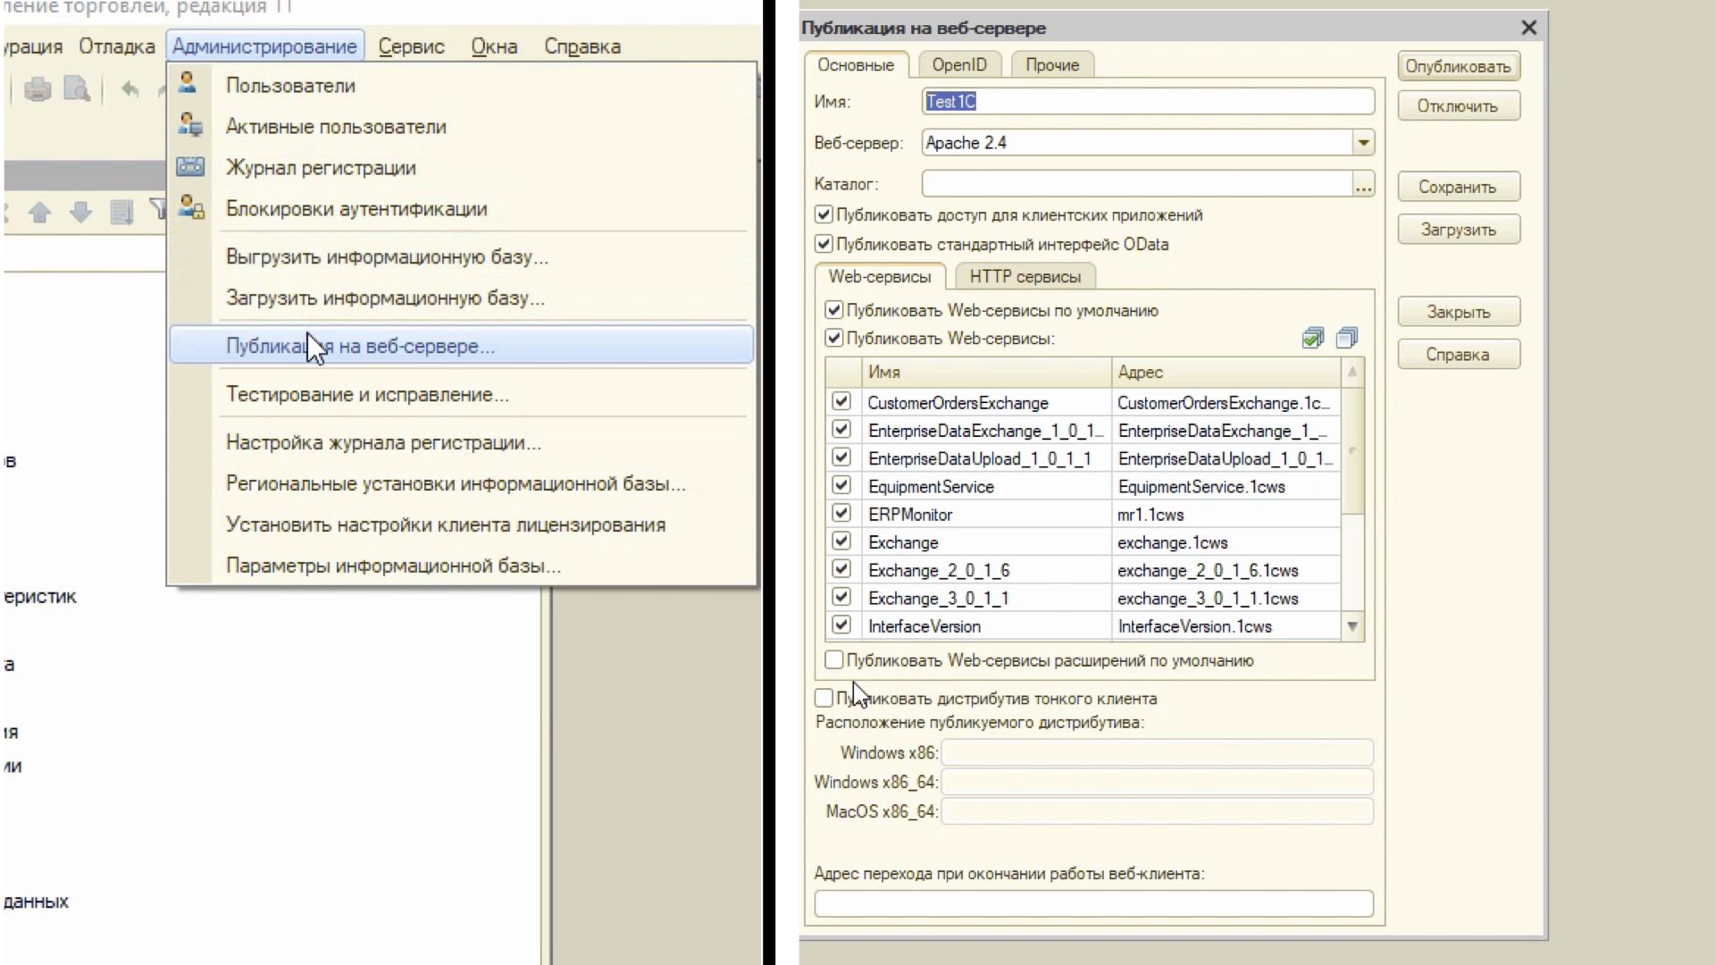
Task: Enable Публиковать дистрибутив тонкого клиента
Action: (x=824, y=698)
